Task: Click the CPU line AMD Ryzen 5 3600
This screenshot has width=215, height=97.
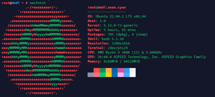Action: pyautogui.click(x=125, y=52)
